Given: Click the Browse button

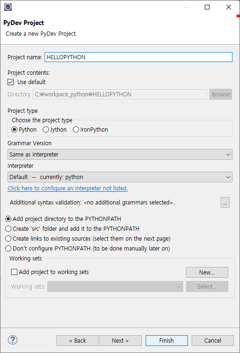Looking at the screenshot, I should [x=221, y=94].
